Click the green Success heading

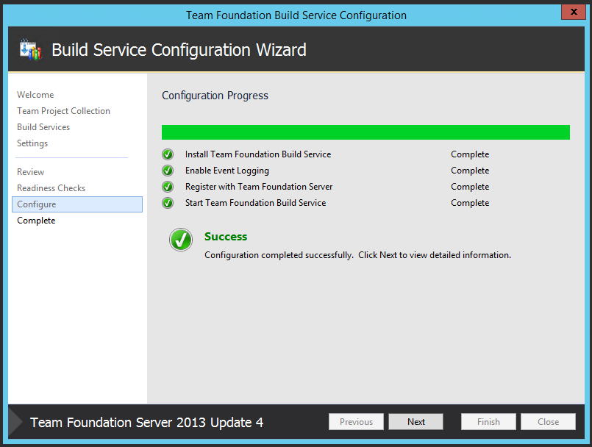pos(226,237)
